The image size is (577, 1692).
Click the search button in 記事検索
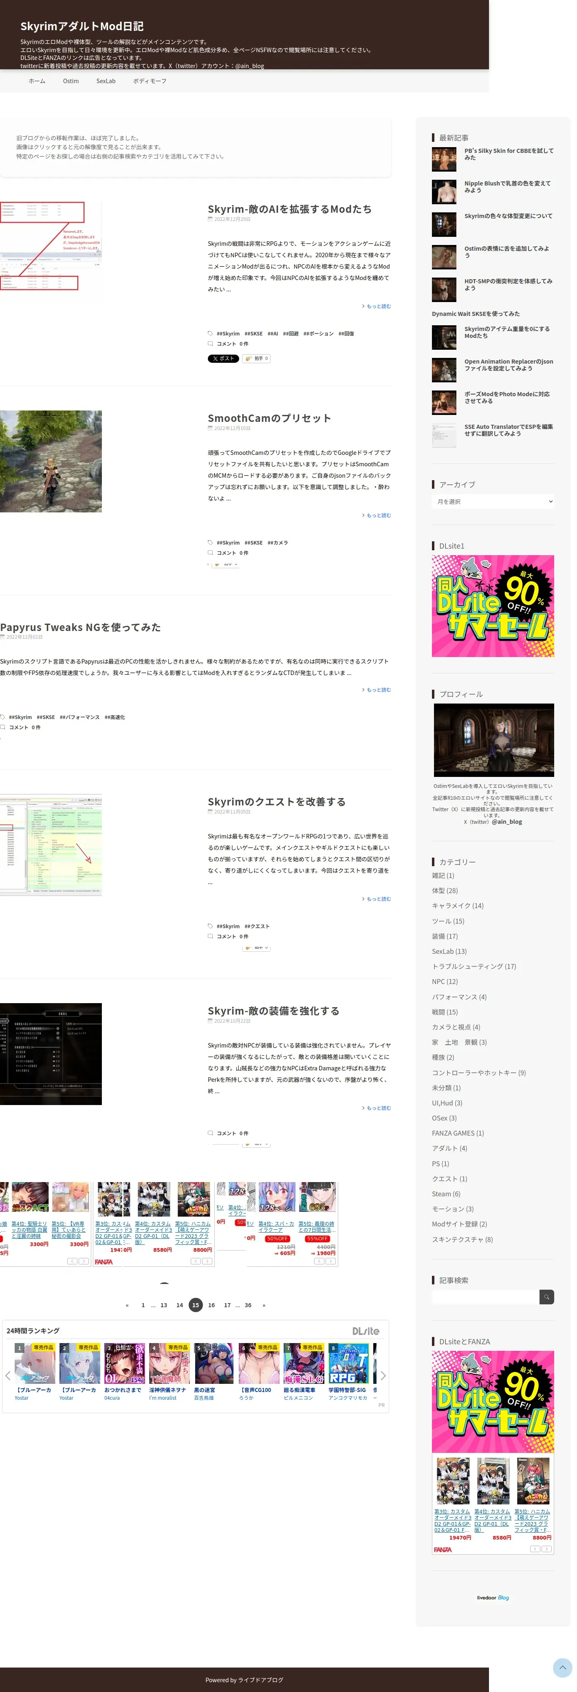tap(546, 1297)
